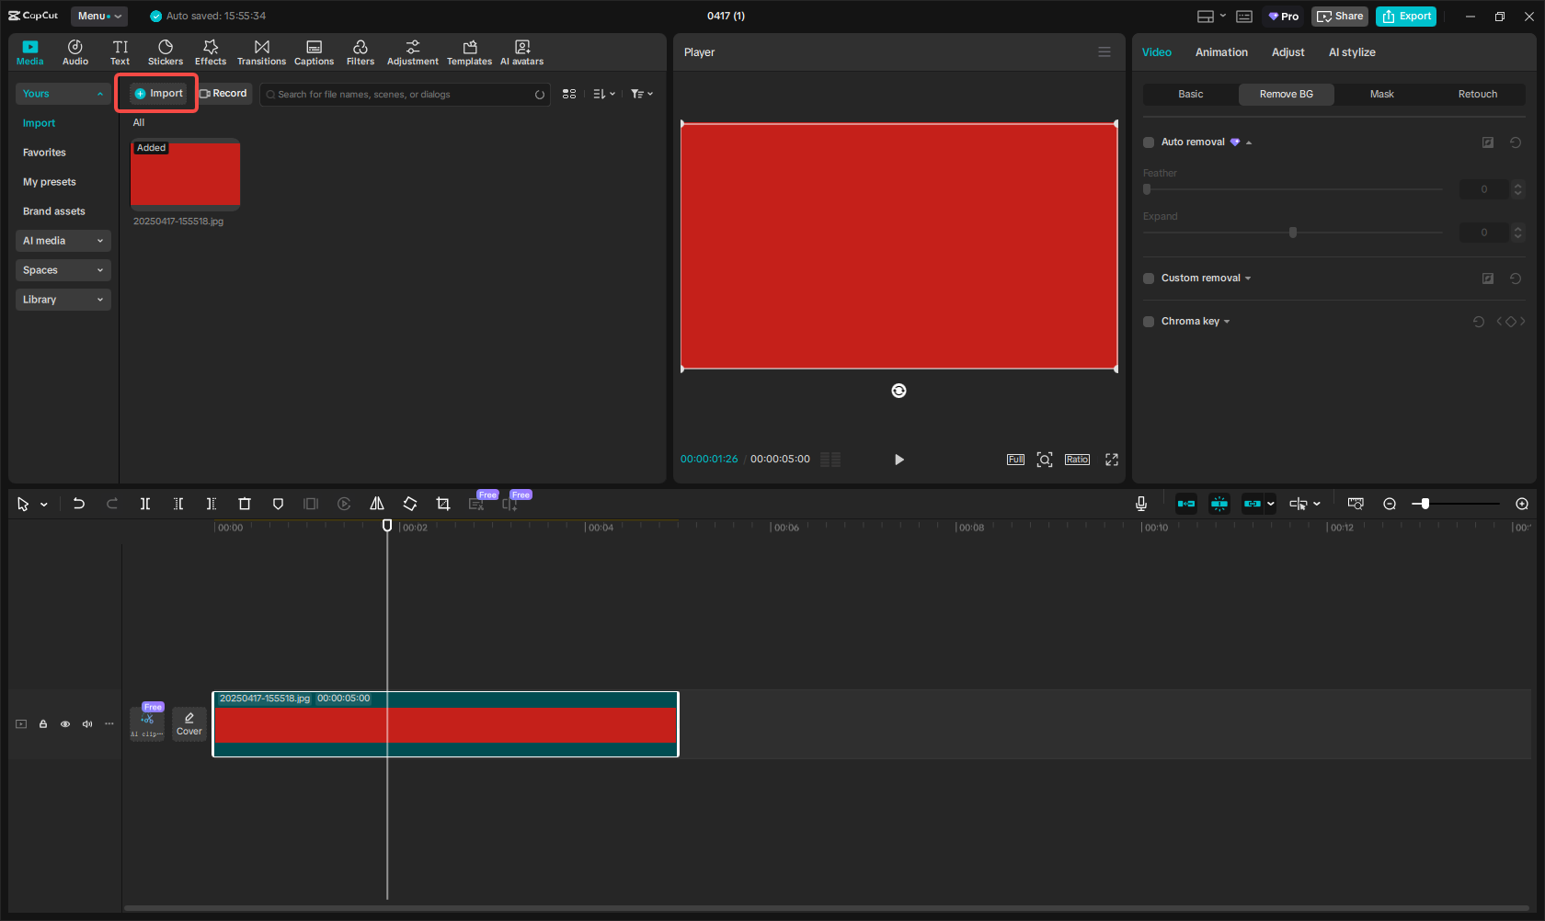Click the Export button
This screenshot has width=1545, height=921.
[x=1406, y=16]
